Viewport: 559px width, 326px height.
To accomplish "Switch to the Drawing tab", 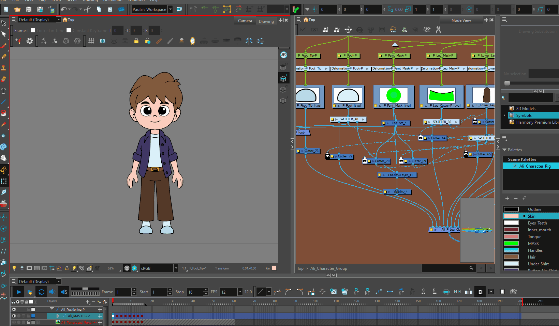I will click(266, 21).
